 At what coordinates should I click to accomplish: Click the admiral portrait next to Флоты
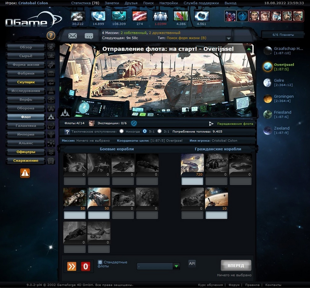[91, 123]
